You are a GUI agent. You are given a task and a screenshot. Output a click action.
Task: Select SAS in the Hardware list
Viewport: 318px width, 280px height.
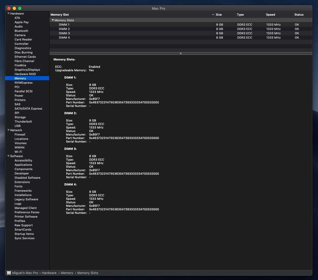pos(18,104)
